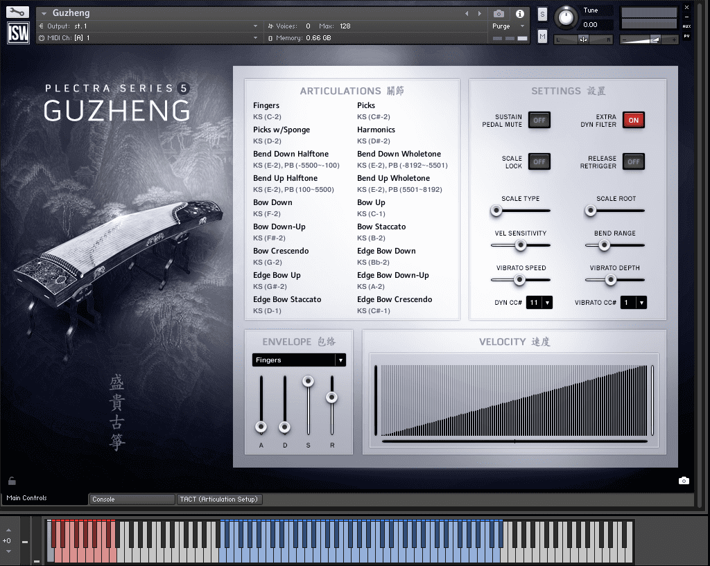
Task: Select the Bow Staccato articulation
Action: (x=381, y=227)
